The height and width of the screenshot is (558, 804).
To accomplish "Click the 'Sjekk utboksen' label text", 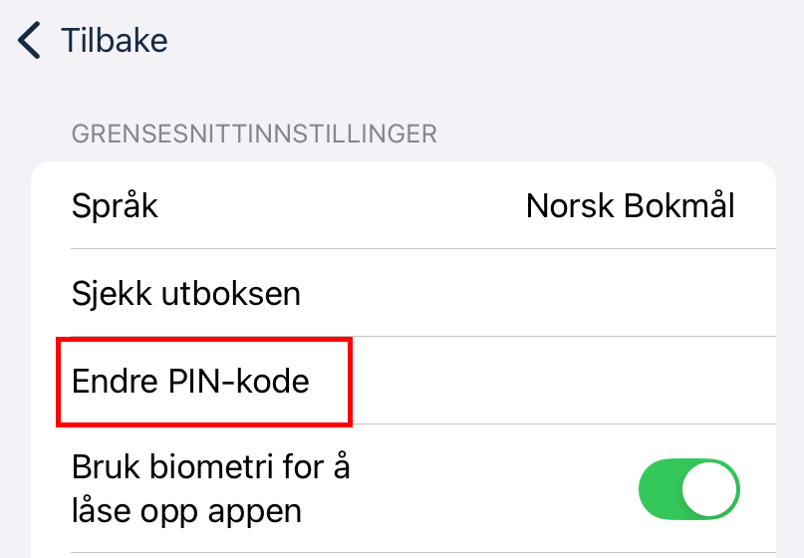I will click(186, 293).
